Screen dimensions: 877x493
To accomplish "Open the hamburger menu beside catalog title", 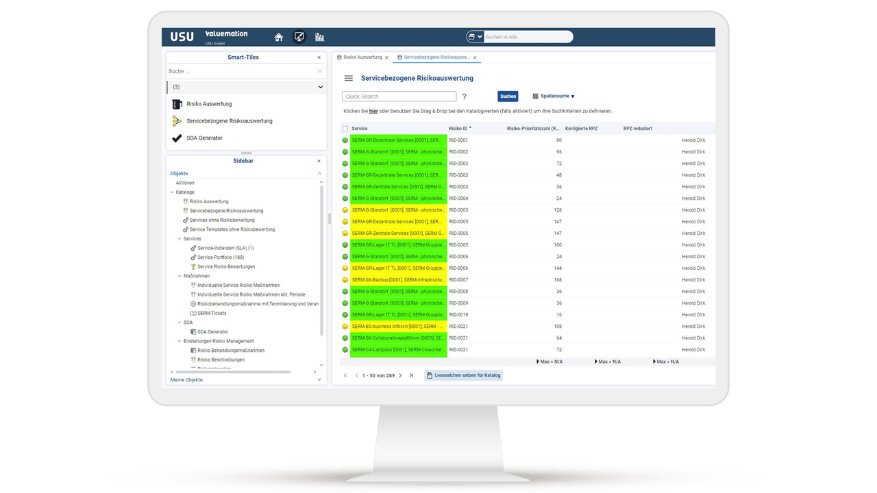I will point(349,79).
